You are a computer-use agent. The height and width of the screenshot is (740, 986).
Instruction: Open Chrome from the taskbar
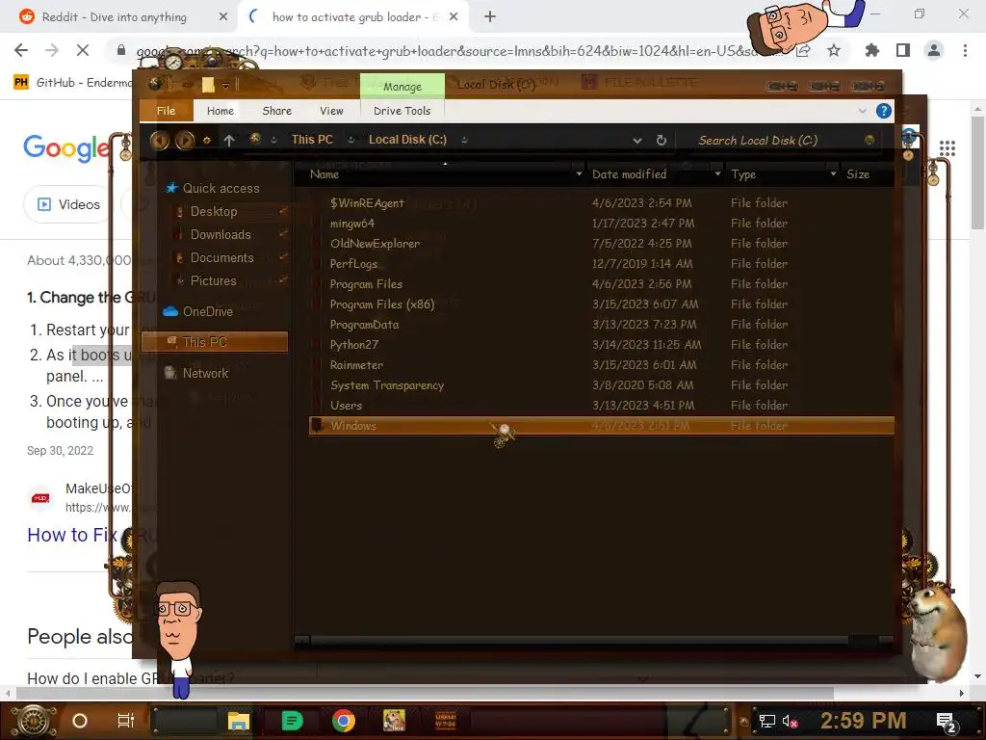point(344,721)
